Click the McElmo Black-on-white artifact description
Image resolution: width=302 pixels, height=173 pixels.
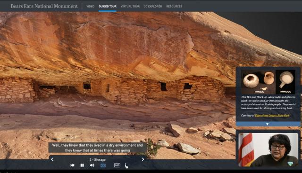[268, 102]
